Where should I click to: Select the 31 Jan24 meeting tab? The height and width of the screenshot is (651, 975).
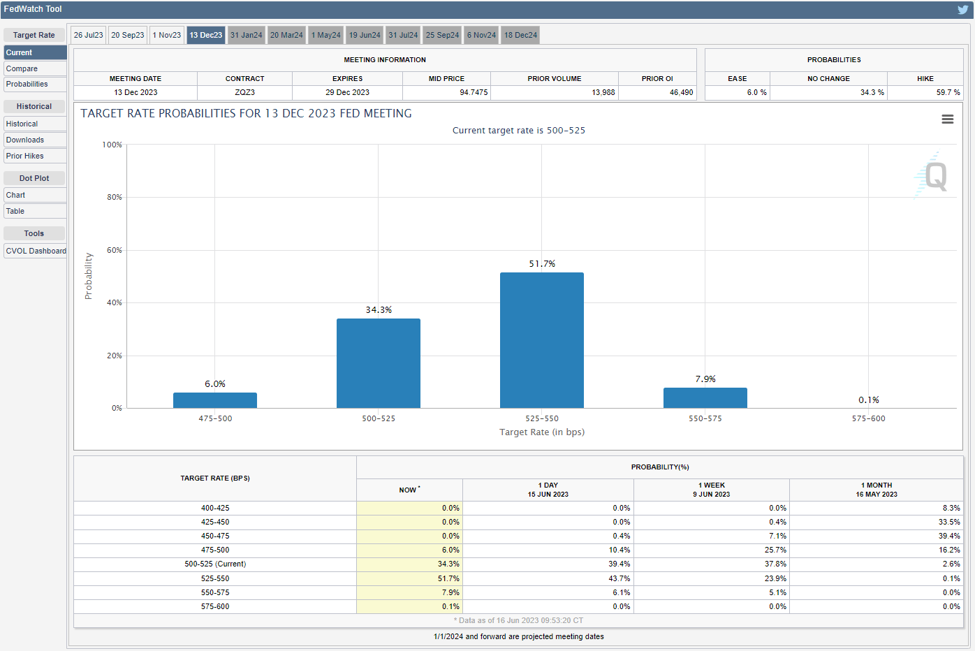(247, 35)
